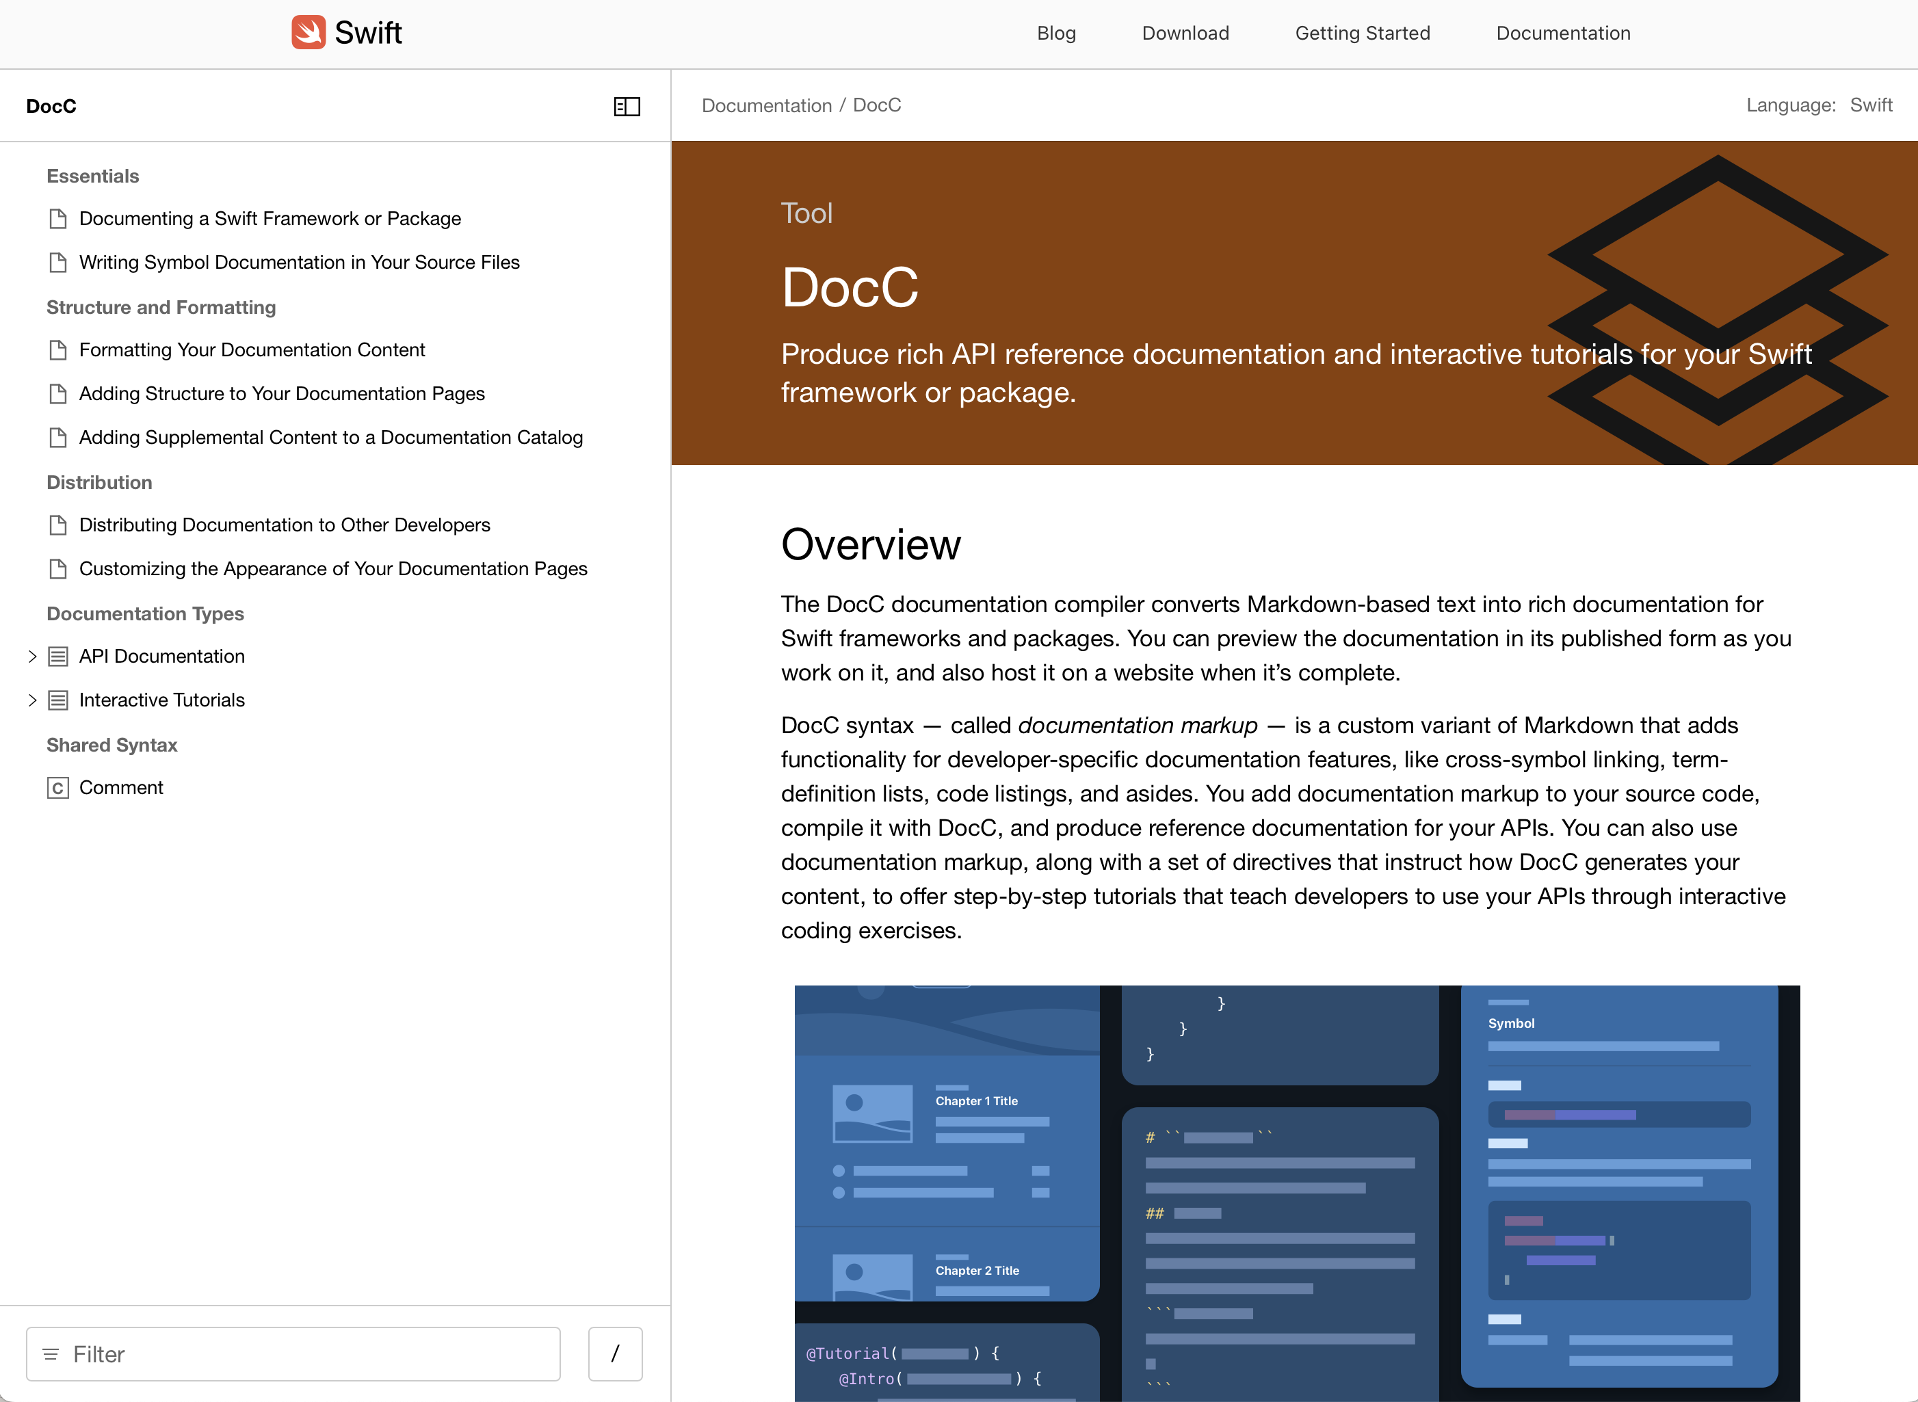Click the DocC breadcrumb item
This screenshot has height=1402, width=1918.
coord(877,105)
